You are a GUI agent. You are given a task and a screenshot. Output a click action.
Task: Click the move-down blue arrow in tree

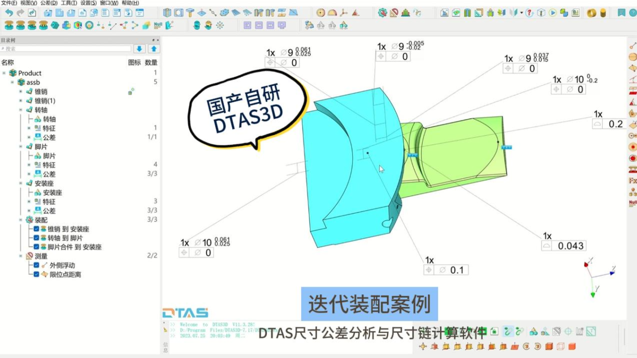point(139,49)
